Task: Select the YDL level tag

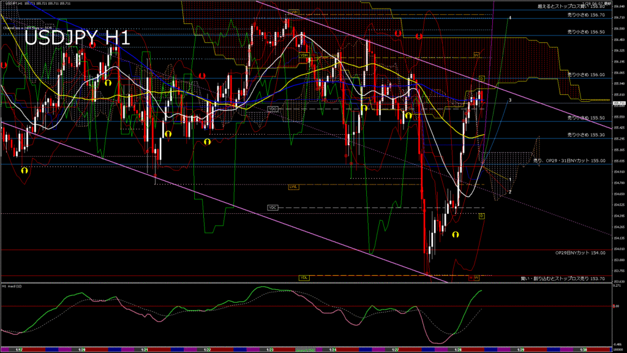Action: 304,278
